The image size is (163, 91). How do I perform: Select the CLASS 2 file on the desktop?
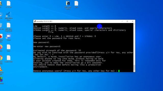coord(8,59)
